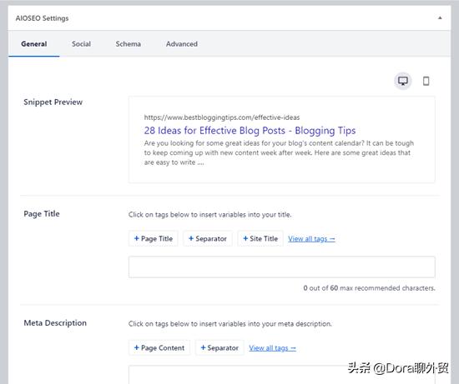The height and width of the screenshot is (384, 459).
Task: Open the Schema tab
Action: click(x=128, y=44)
